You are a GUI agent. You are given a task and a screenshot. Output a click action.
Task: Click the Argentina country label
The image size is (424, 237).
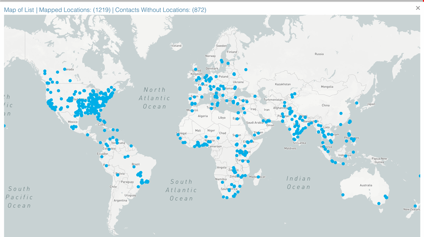point(120,201)
